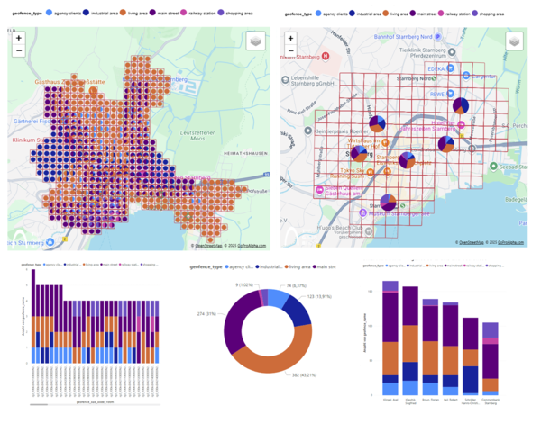This screenshot has height=424, width=541.
Task: Zoom in on the right grid map
Action: coord(289,39)
